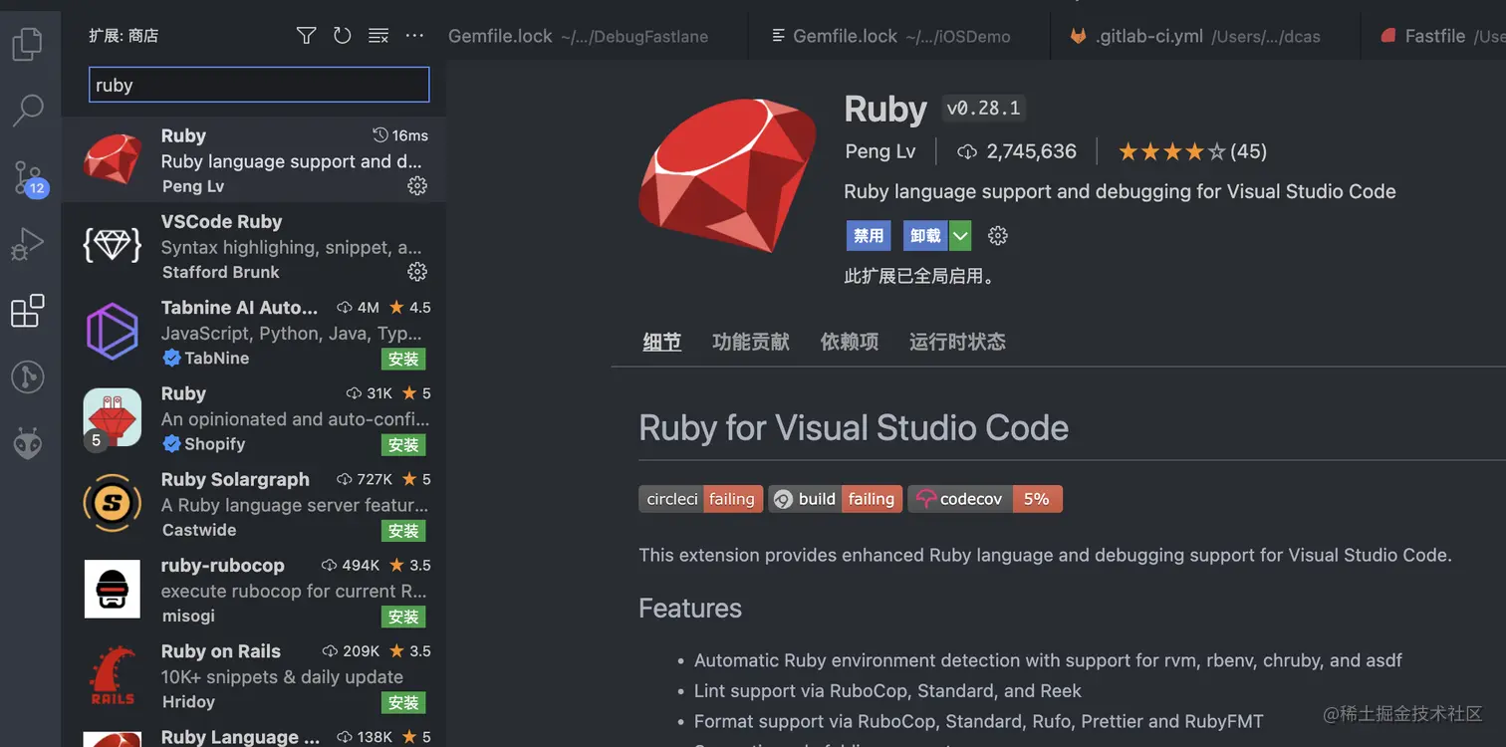The width and height of the screenshot is (1506, 747).
Task: Install the Shopify Ruby extension
Action: pos(403,444)
